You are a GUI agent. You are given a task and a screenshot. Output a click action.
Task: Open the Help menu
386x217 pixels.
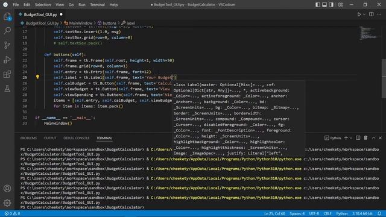113,5
